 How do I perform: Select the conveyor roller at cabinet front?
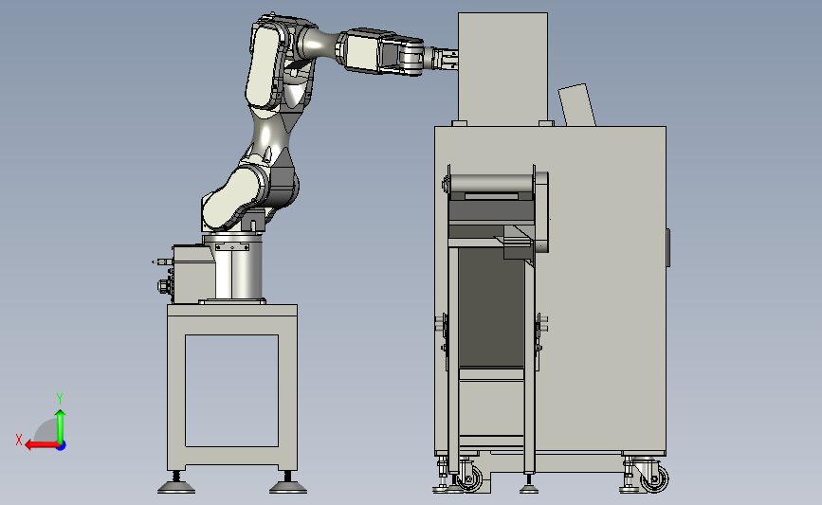(491, 184)
